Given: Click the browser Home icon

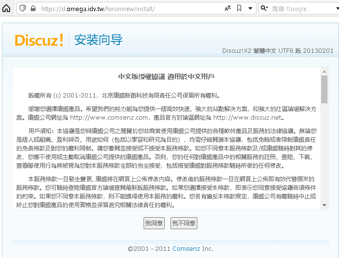Looking at the screenshot, I should coord(7,8).
